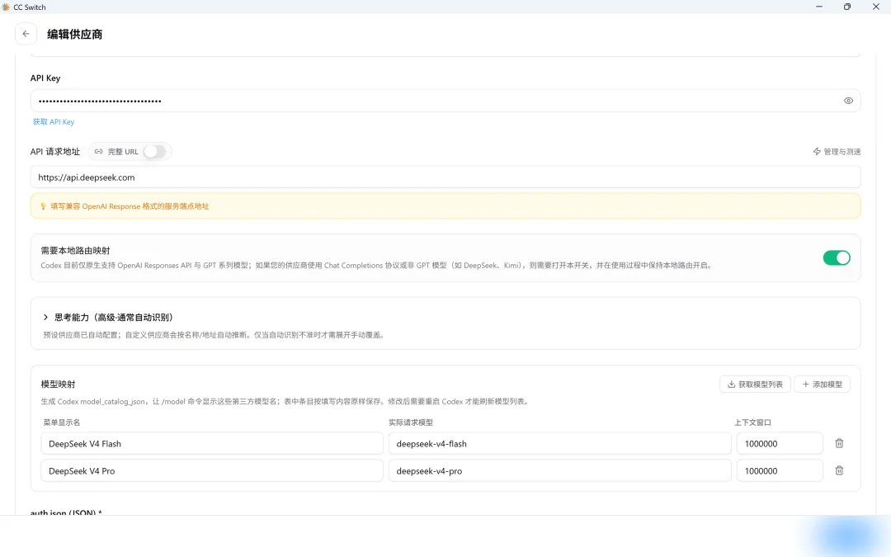Close the CC Switch window
891x557 pixels.
pos(875,7)
